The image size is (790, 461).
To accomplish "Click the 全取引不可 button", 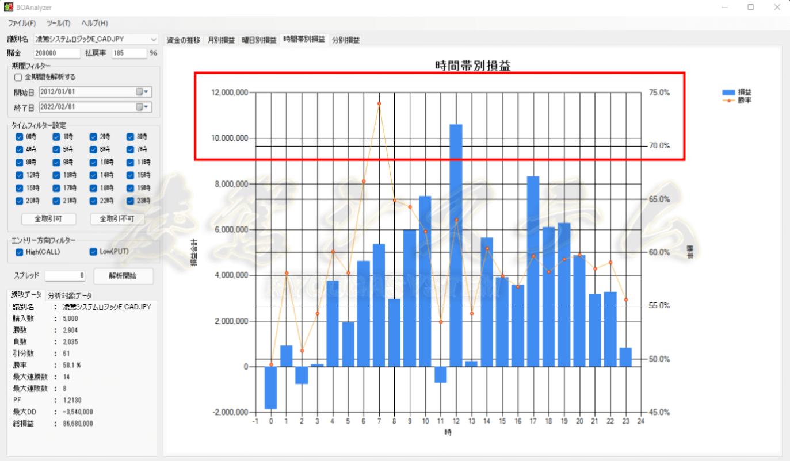I will [x=117, y=219].
